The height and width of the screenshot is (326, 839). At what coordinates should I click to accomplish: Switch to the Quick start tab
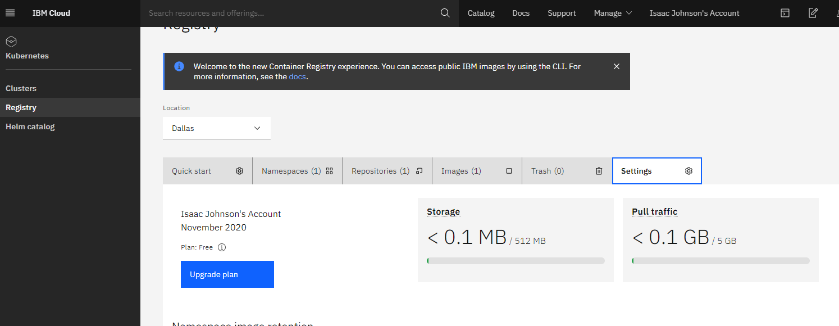[208, 171]
